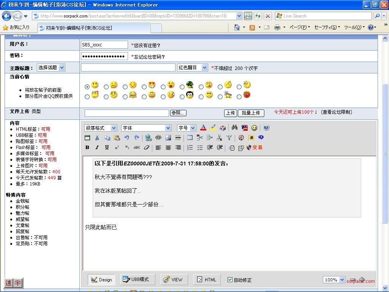Click the eraser remove formatting icon

[x=147, y=148]
